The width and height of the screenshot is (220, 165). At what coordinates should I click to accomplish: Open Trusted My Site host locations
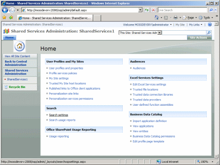(x=67, y=83)
